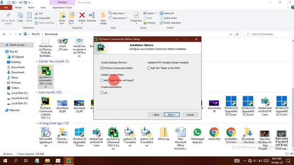This screenshot has height=165, width=294.
Task: Select the WhatsAppSetup.exe file
Action: point(197,136)
